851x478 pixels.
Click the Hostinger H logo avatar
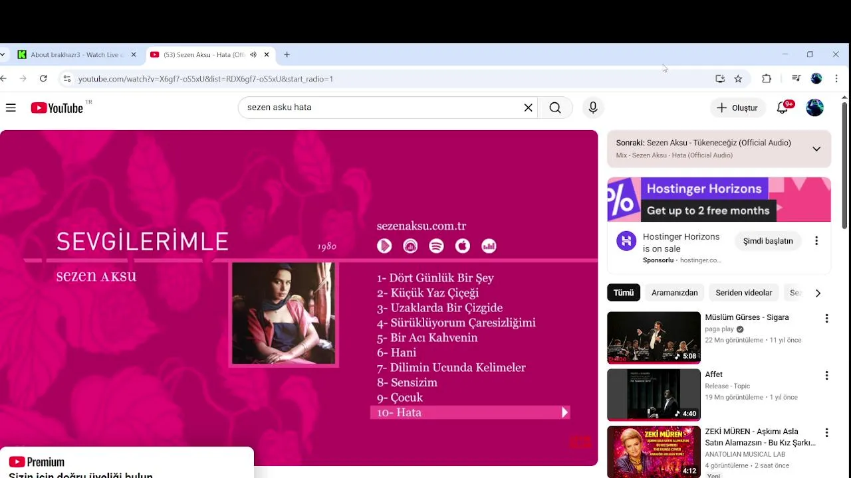click(x=626, y=241)
